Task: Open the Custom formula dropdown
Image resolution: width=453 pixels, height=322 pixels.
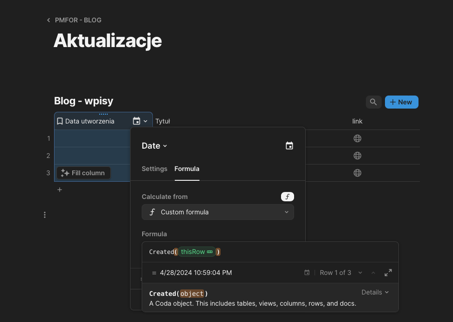Action: 218,212
